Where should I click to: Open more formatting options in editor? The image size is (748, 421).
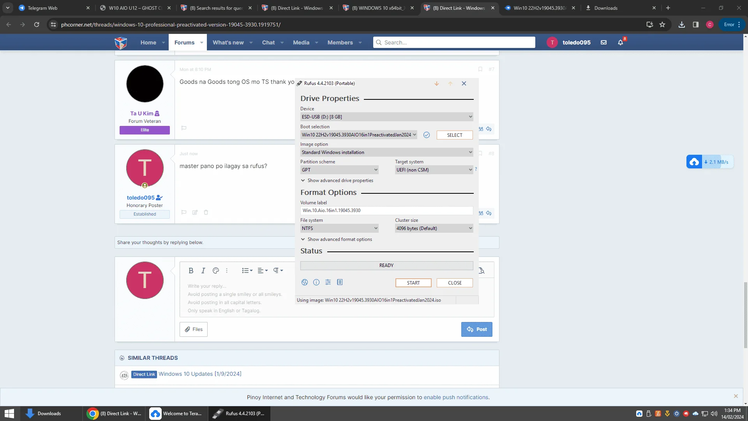tap(227, 271)
